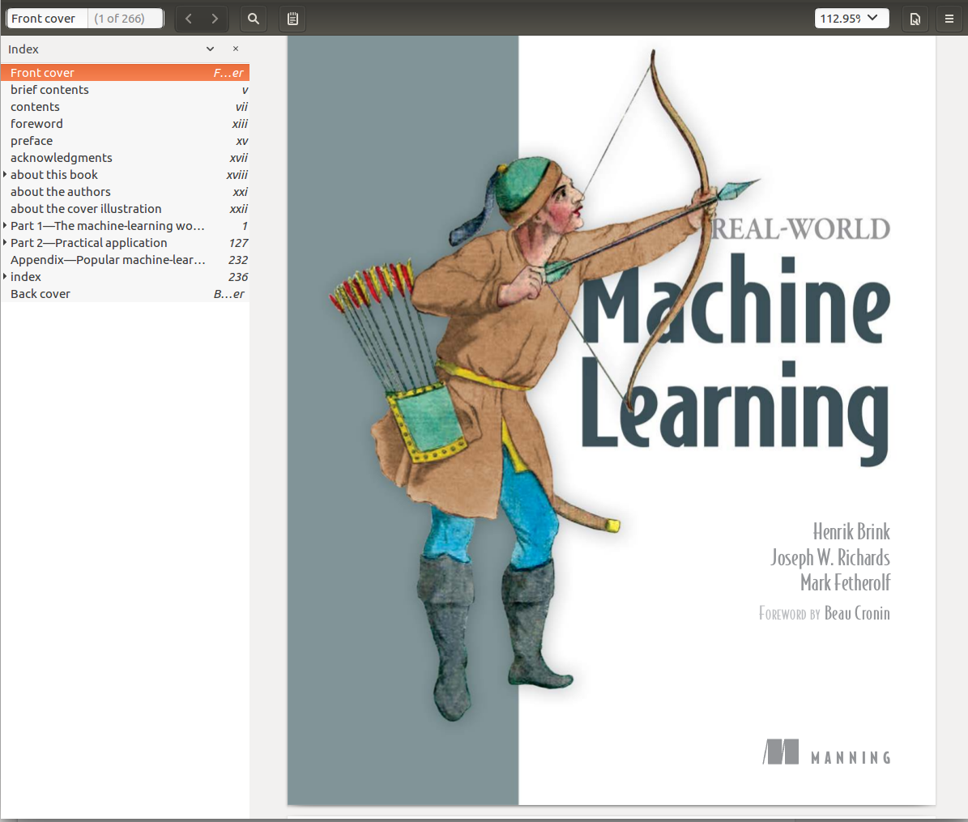Jump to 'brief contents' page
968x822 pixels.
click(x=126, y=90)
